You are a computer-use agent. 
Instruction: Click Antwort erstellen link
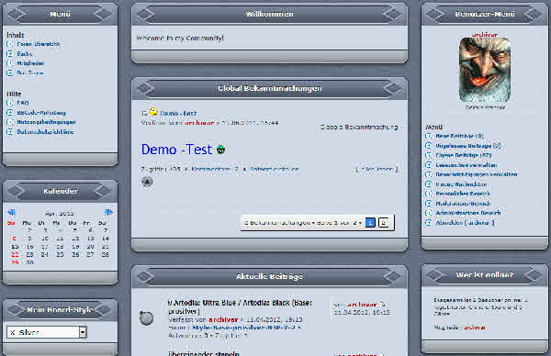[274, 169]
